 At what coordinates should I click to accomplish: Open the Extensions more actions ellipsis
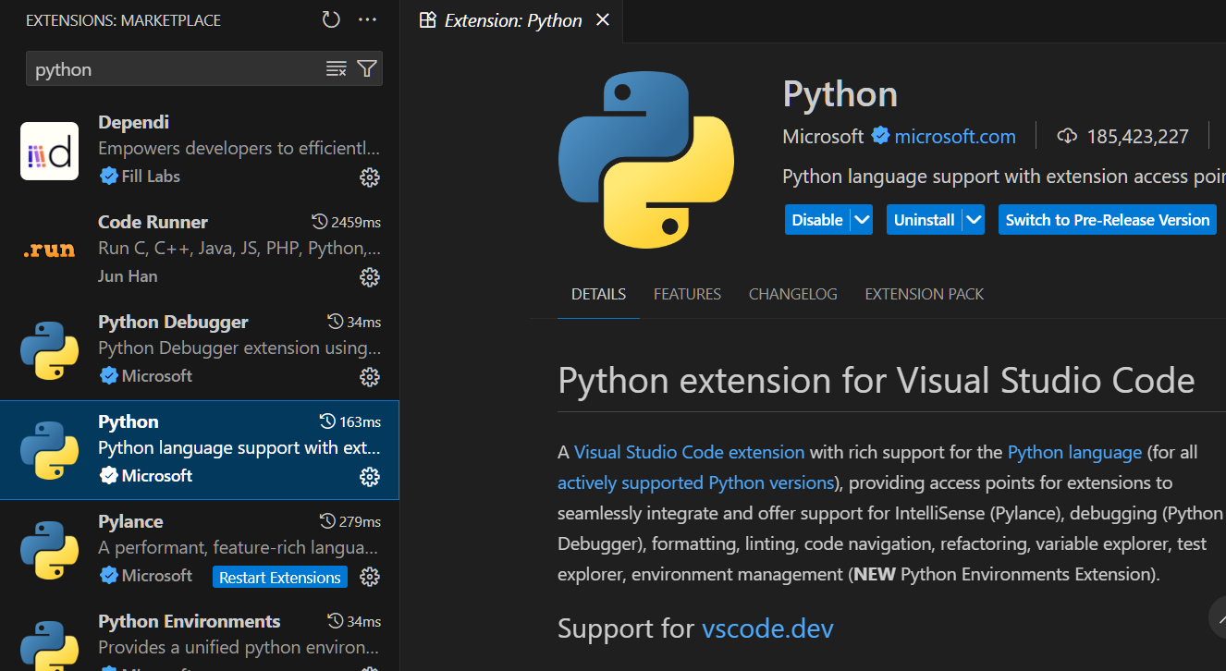click(367, 19)
